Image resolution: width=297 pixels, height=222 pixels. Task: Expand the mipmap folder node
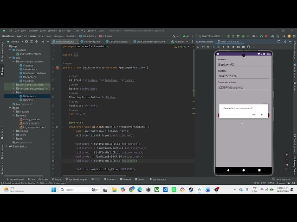13,131
